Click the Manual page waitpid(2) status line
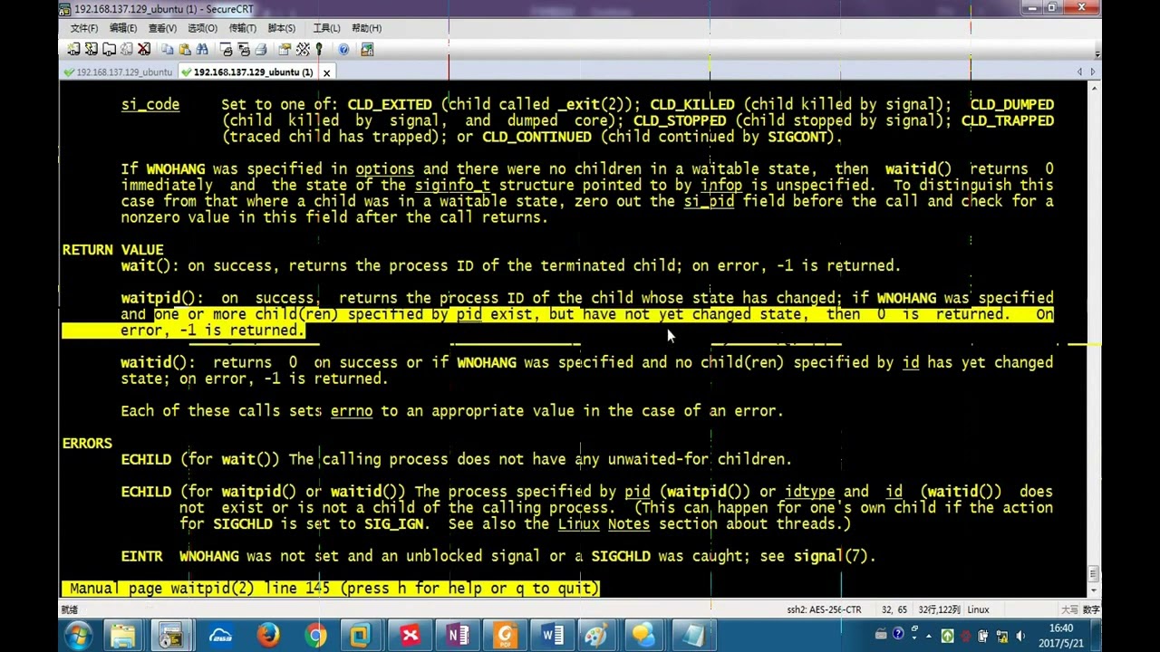 pyautogui.click(x=332, y=589)
